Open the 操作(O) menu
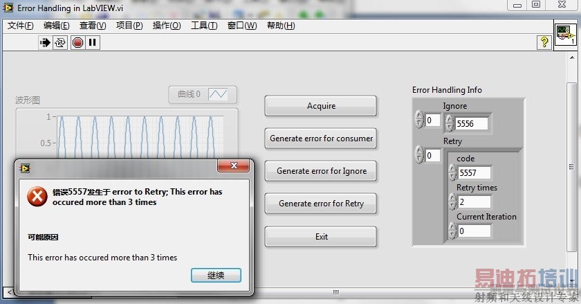Image resolution: width=581 pixels, height=304 pixels. point(167,26)
